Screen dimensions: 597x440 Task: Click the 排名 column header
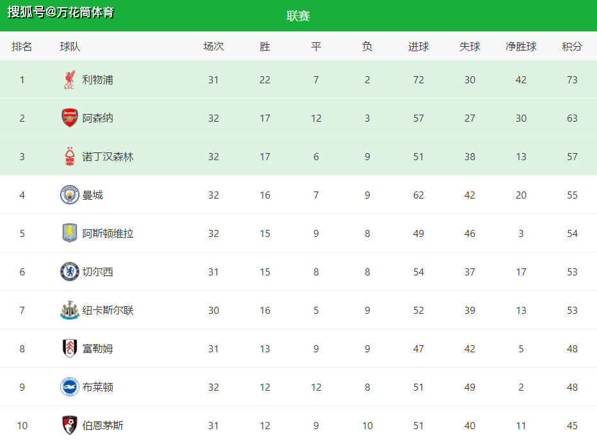(22, 47)
